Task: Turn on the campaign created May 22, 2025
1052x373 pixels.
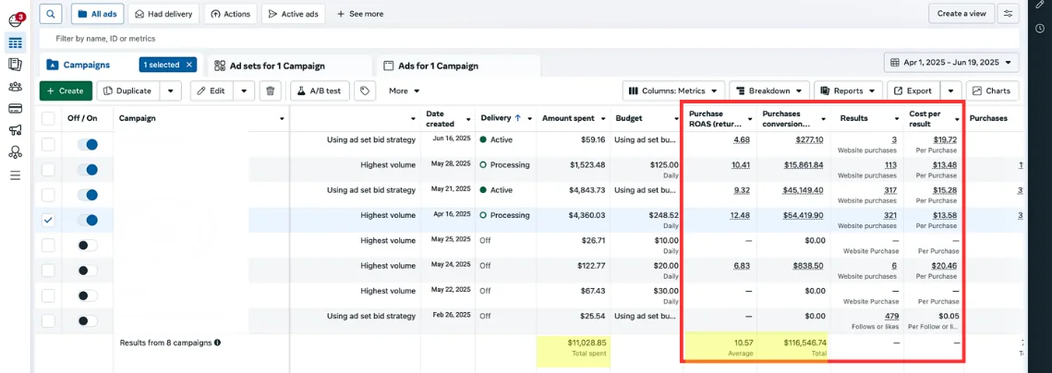Action: 87,295
